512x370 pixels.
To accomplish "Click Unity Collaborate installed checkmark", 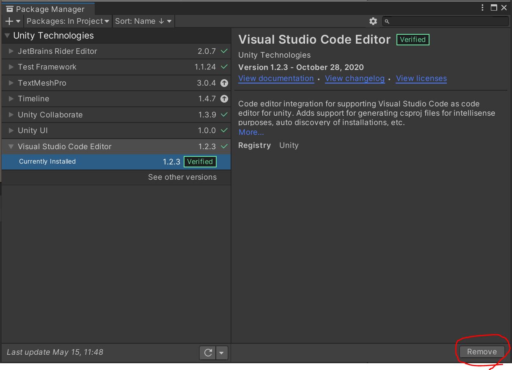I will pyautogui.click(x=224, y=115).
